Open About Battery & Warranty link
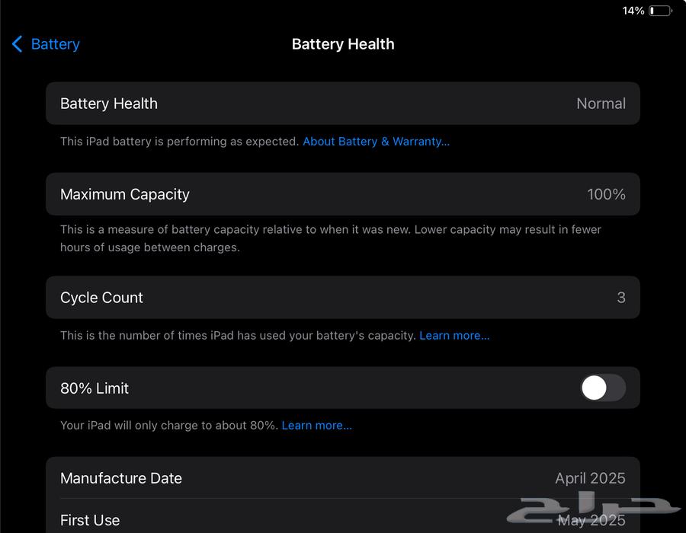Image resolution: width=686 pixels, height=533 pixels. (x=376, y=142)
